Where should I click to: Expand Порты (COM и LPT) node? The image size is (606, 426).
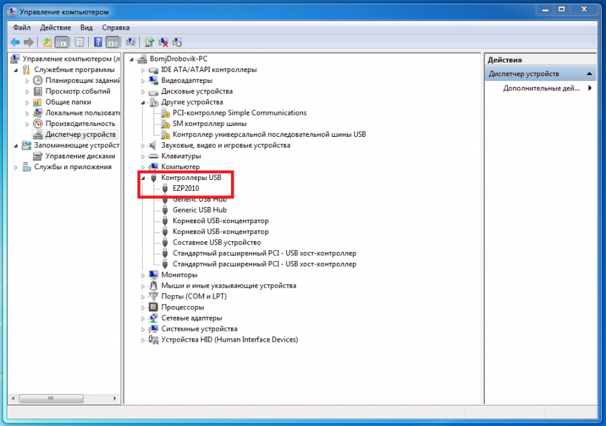(143, 297)
